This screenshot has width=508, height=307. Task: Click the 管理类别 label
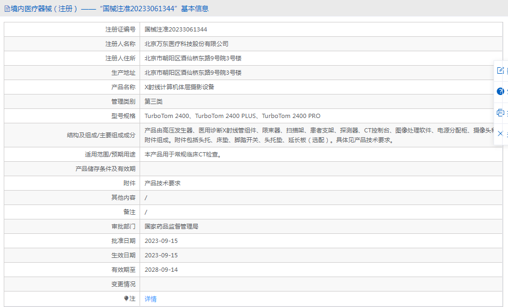point(124,101)
